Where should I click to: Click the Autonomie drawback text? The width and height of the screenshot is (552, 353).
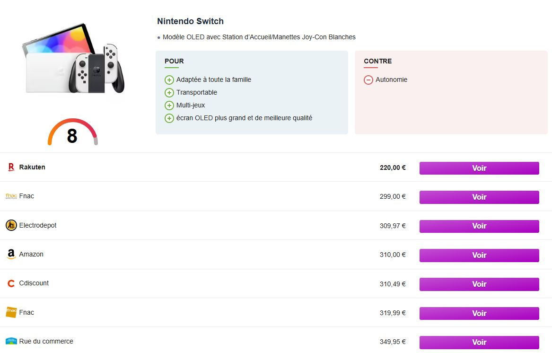pyautogui.click(x=392, y=79)
